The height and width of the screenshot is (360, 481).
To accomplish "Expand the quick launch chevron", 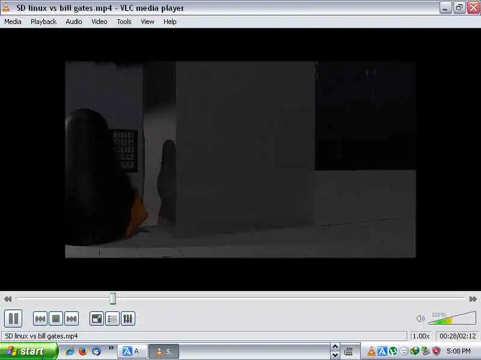I will (x=111, y=348).
